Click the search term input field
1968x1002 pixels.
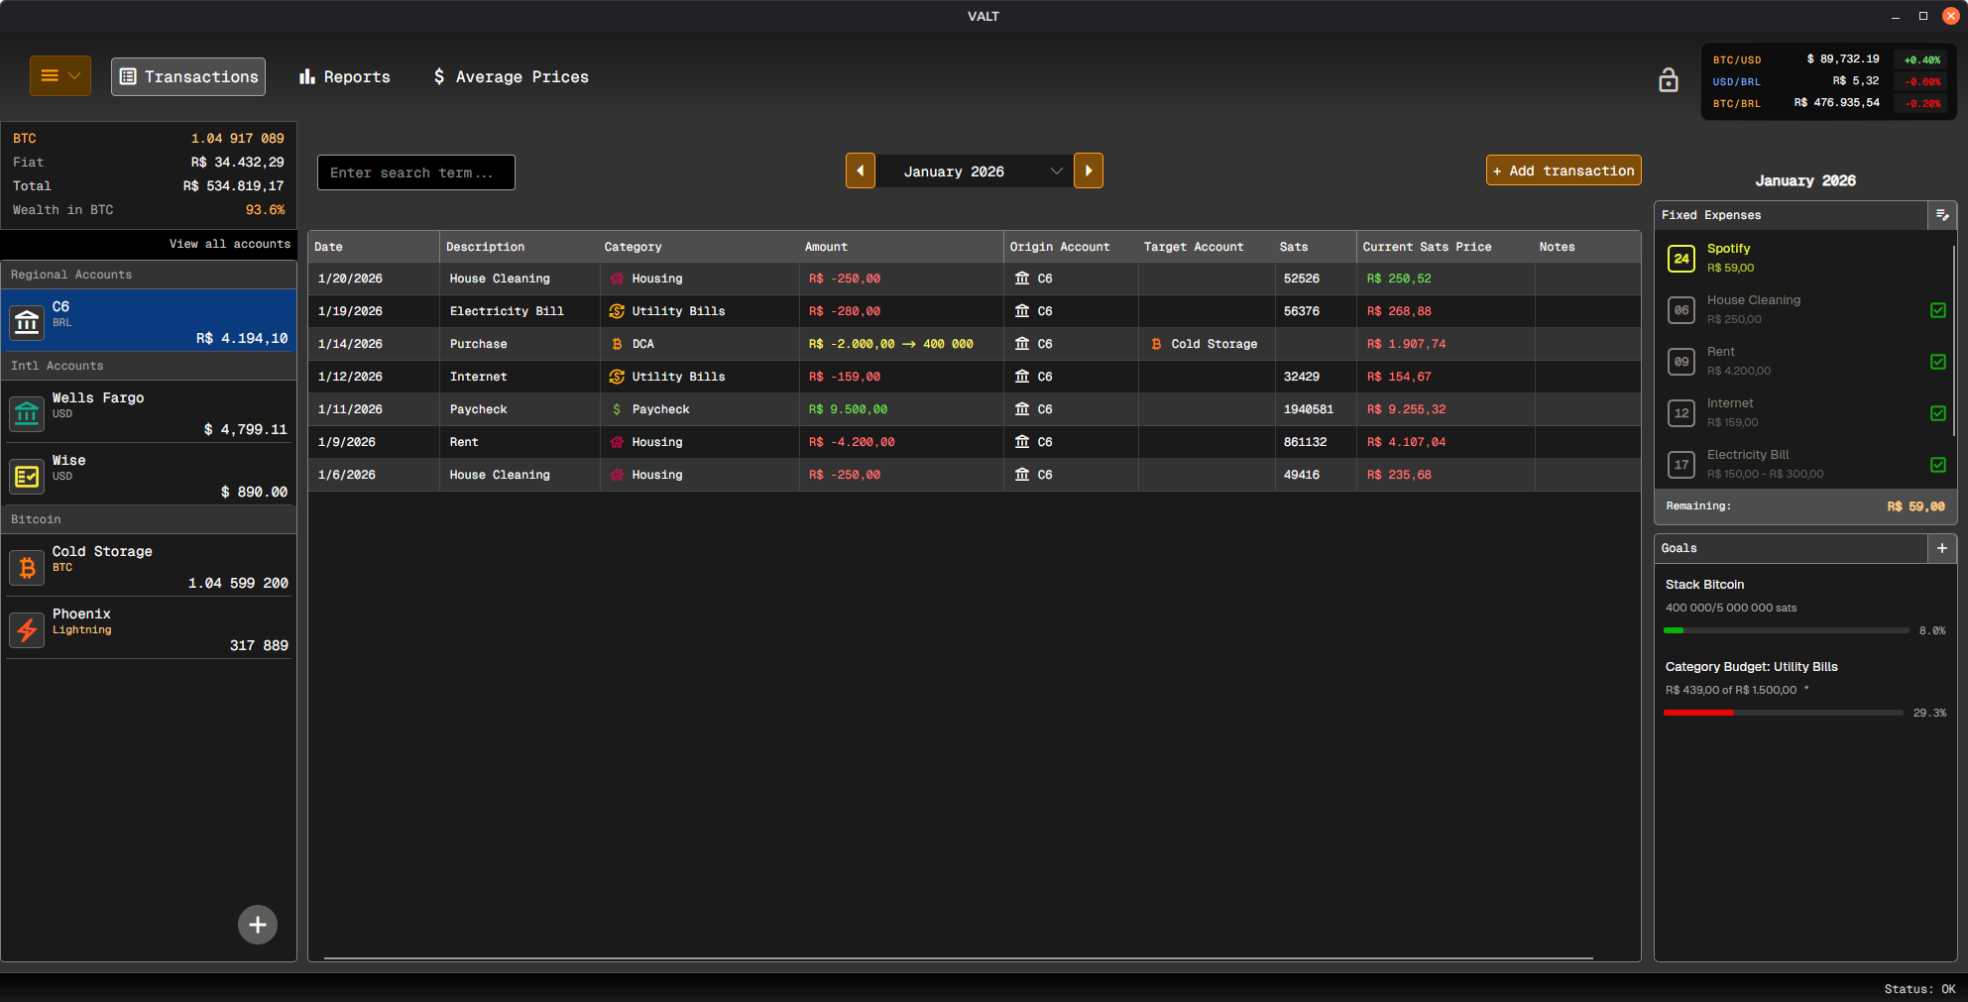(x=415, y=172)
